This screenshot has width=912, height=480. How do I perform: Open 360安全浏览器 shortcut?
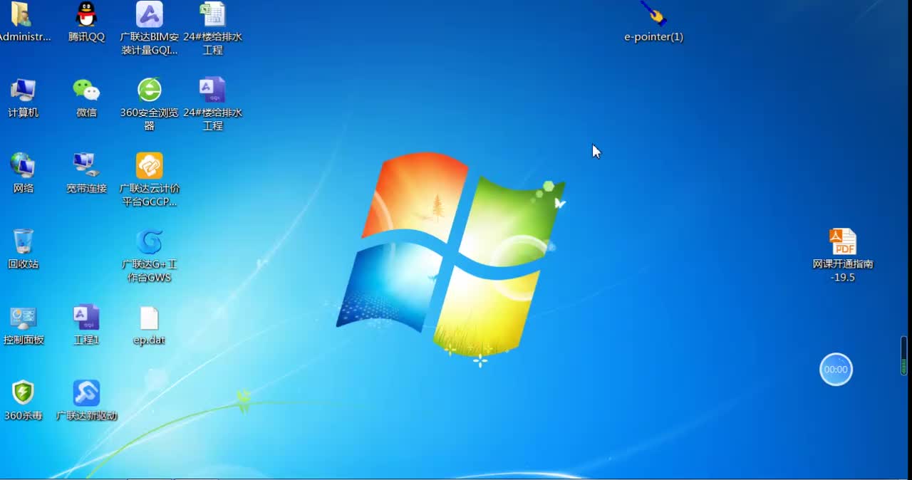(x=149, y=90)
